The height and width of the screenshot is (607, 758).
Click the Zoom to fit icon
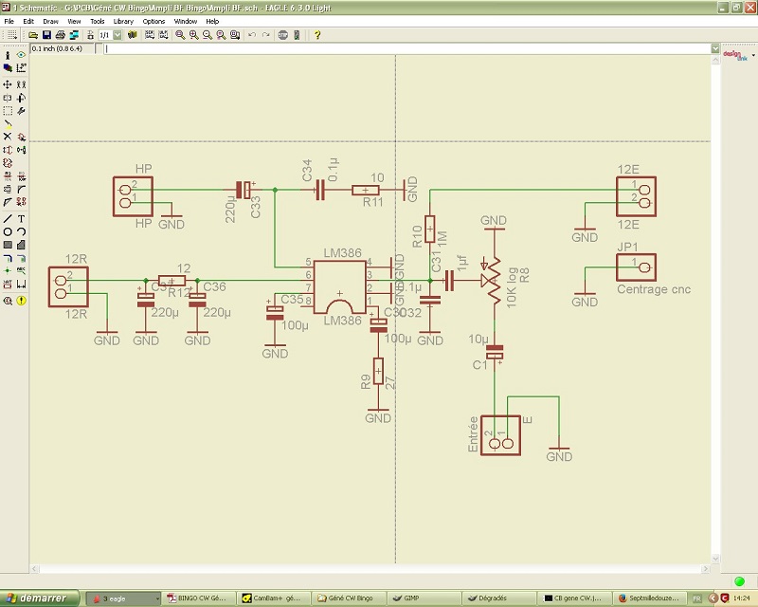click(x=179, y=35)
